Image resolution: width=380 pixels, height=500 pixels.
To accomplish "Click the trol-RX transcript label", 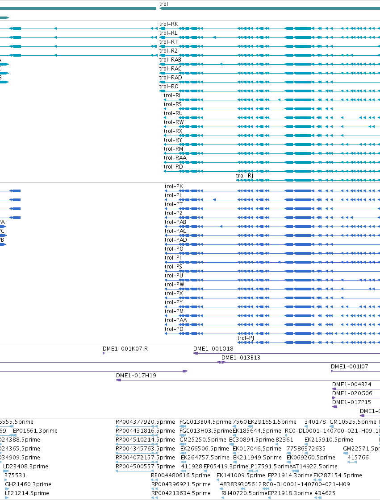I will click(x=173, y=131).
